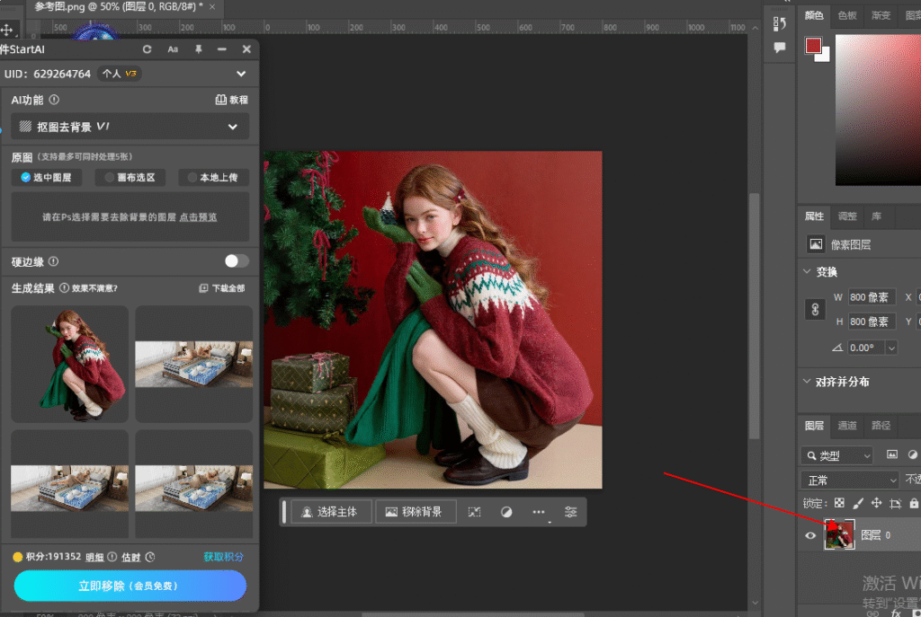Click the half-filled circle icon in contextual bar

(x=506, y=512)
